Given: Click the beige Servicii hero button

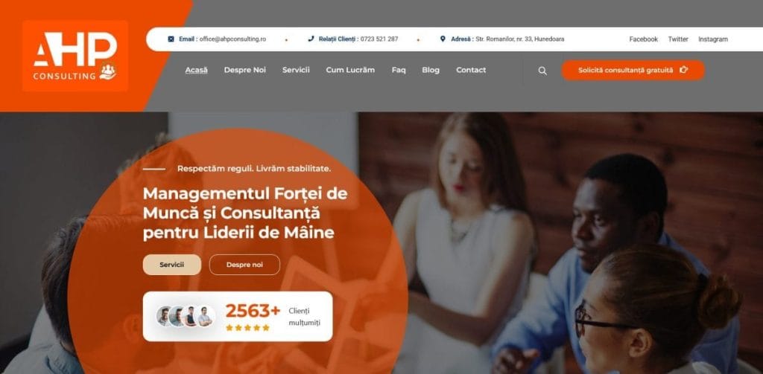Looking at the screenshot, I should coord(172,265).
